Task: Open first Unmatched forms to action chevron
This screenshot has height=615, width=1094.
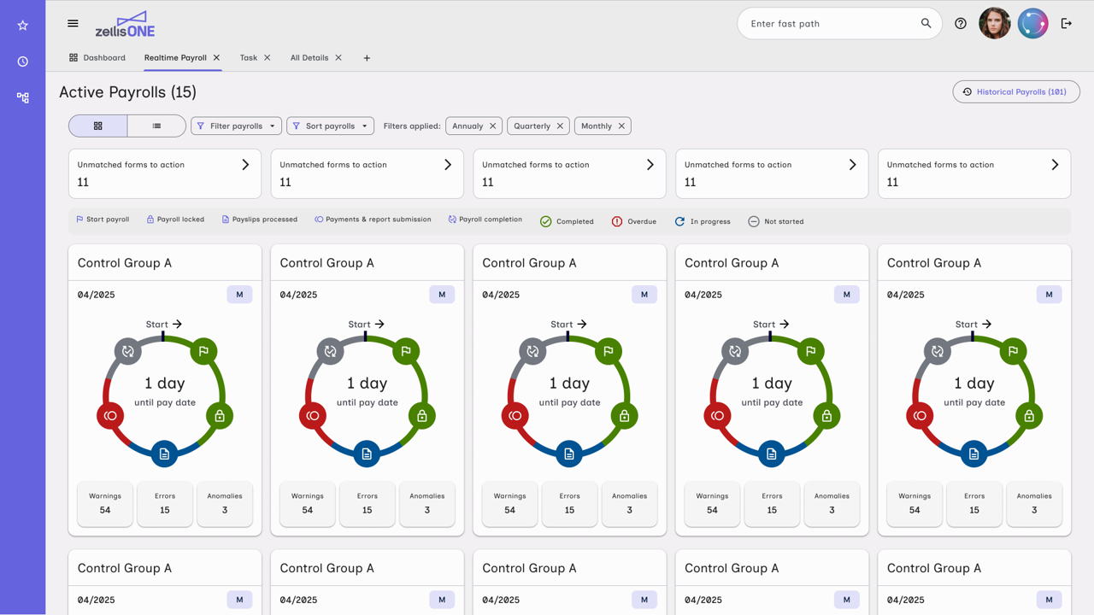Action: (x=245, y=165)
